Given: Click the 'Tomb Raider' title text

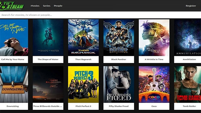Looking at the screenshot, I should click(x=189, y=106).
